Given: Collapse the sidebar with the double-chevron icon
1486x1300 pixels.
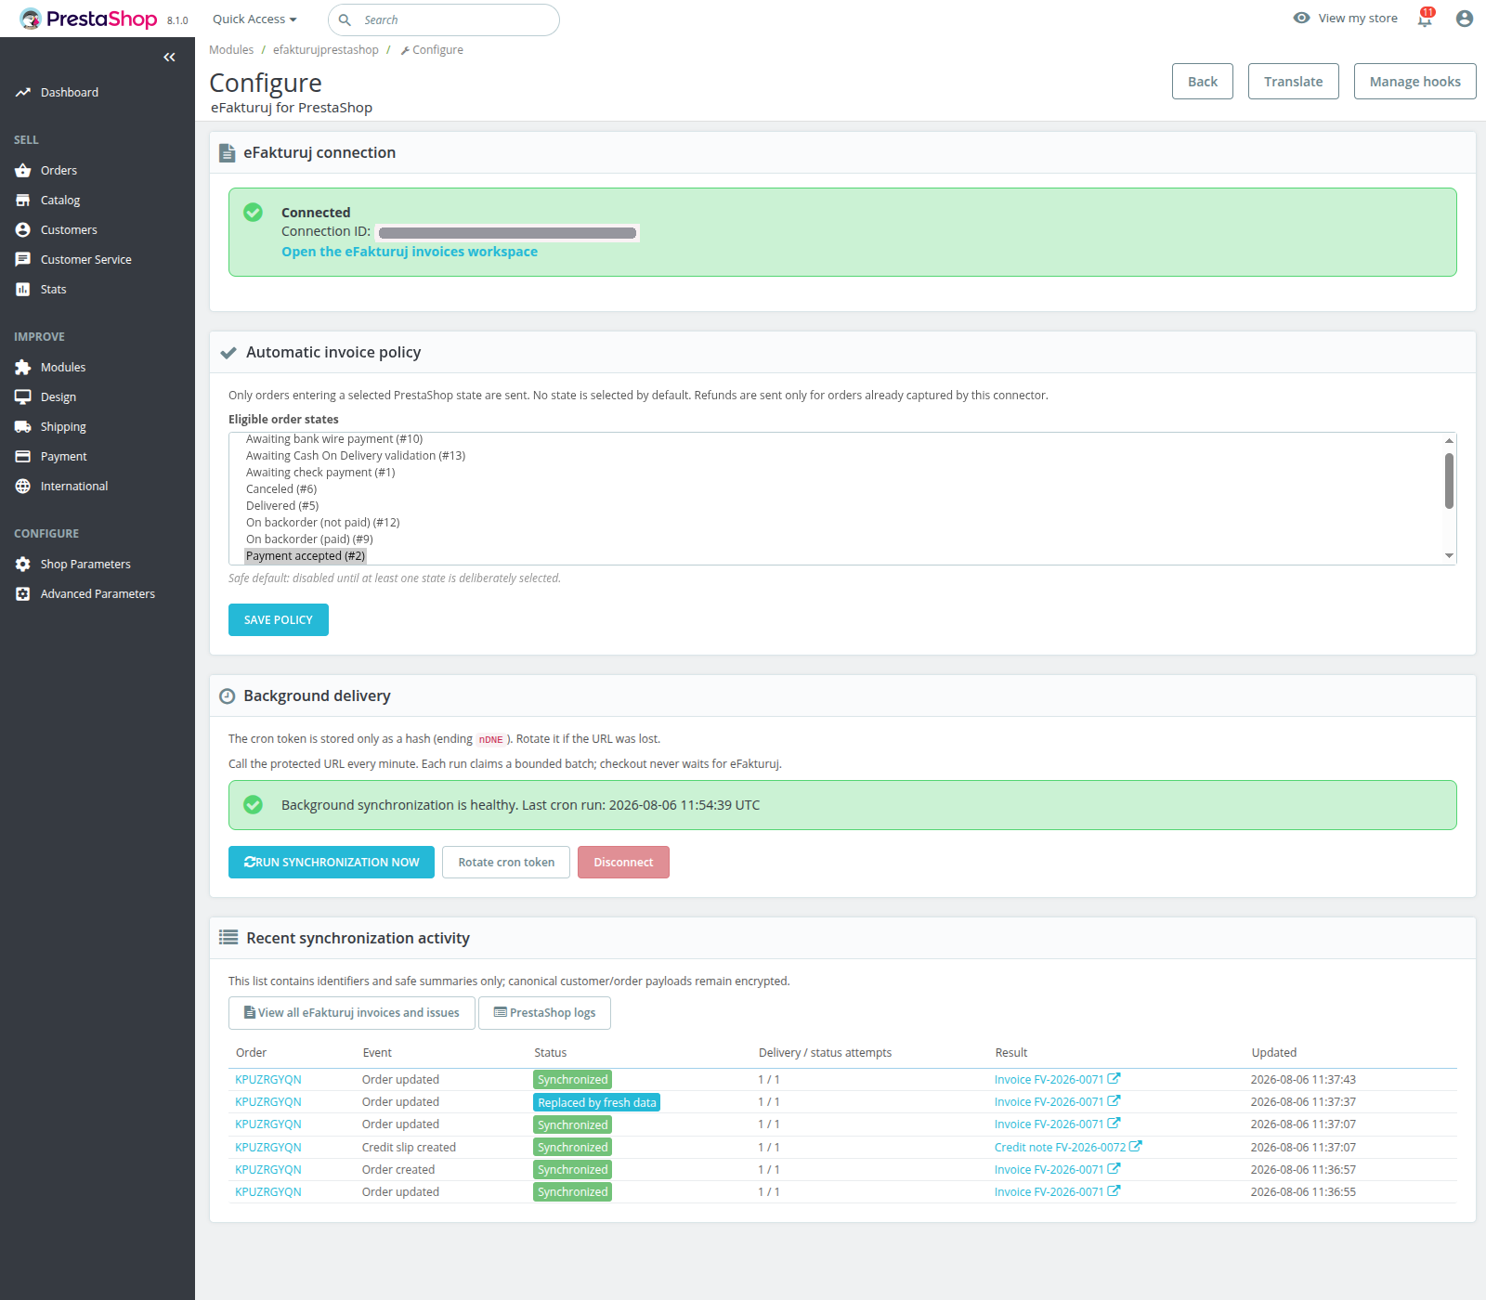Looking at the screenshot, I should tap(169, 58).
